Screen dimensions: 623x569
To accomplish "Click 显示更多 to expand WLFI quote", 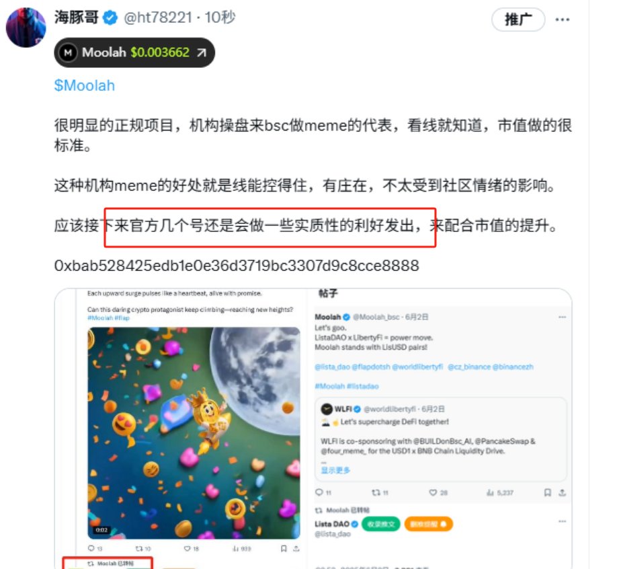I will 335,470.
